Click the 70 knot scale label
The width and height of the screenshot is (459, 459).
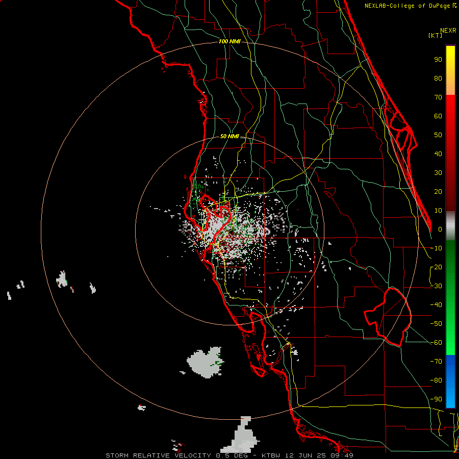click(438, 97)
